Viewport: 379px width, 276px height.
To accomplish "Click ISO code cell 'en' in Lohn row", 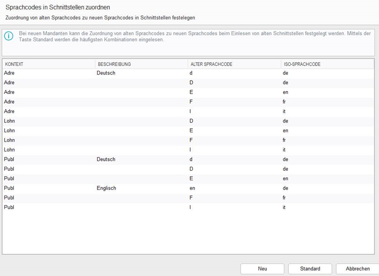I will pyautogui.click(x=286, y=131).
